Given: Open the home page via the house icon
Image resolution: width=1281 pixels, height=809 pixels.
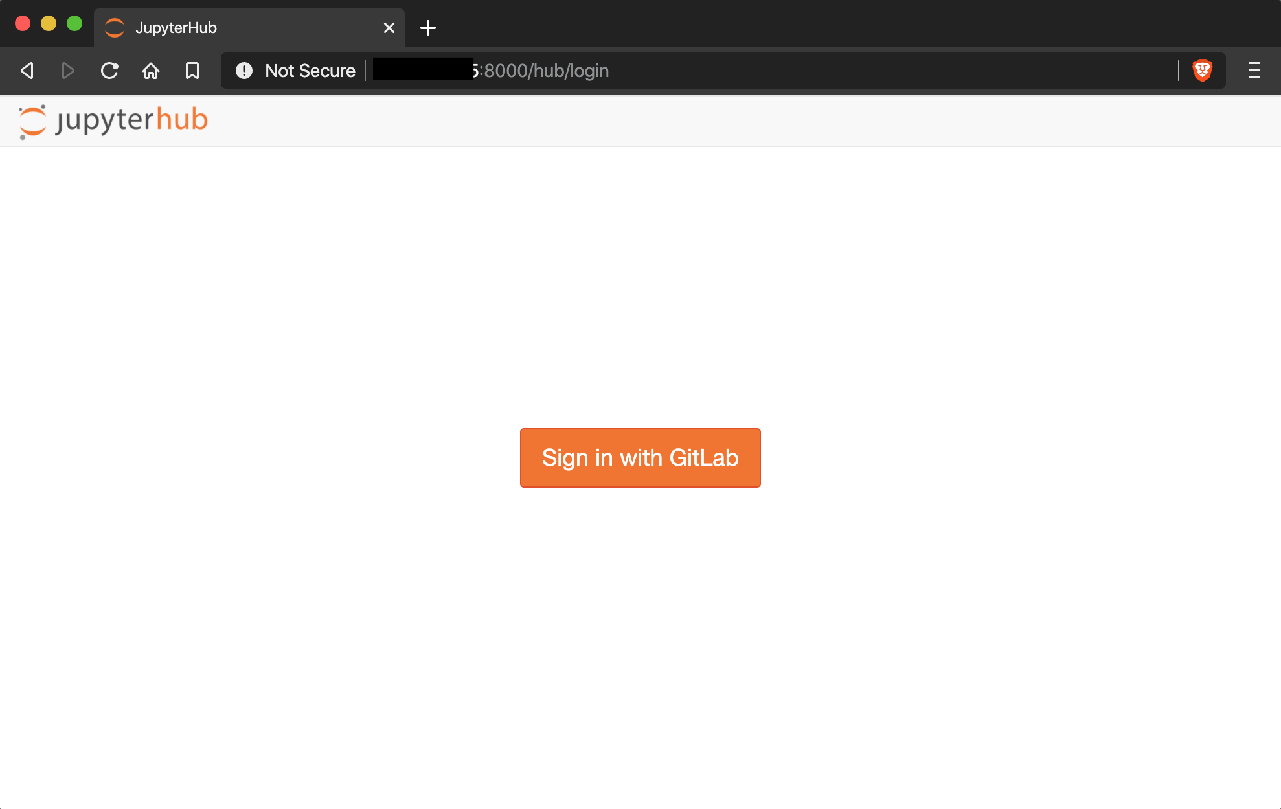Looking at the screenshot, I should (151, 71).
